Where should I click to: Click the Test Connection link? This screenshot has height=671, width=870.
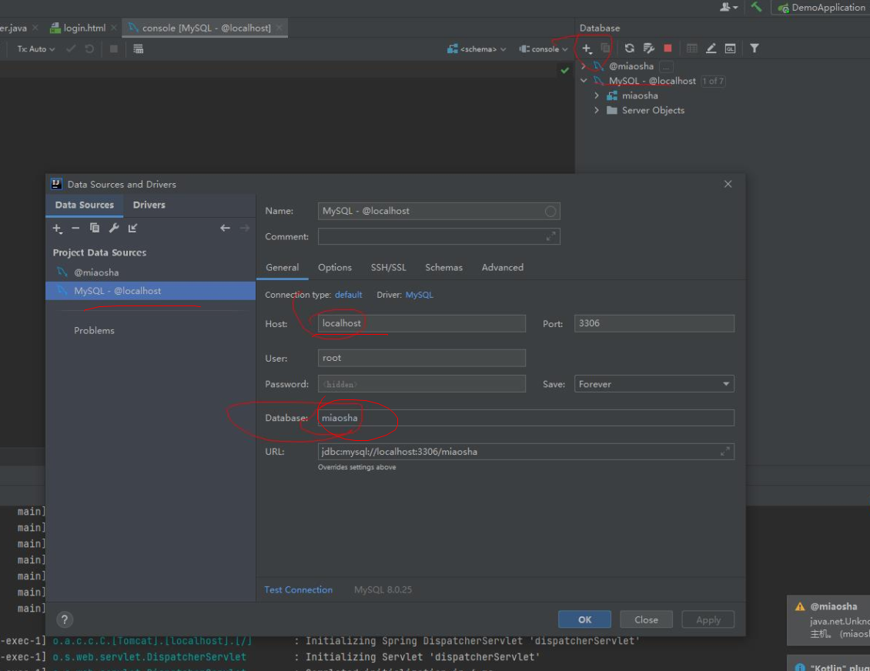pyautogui.click(x=298, y=590)
